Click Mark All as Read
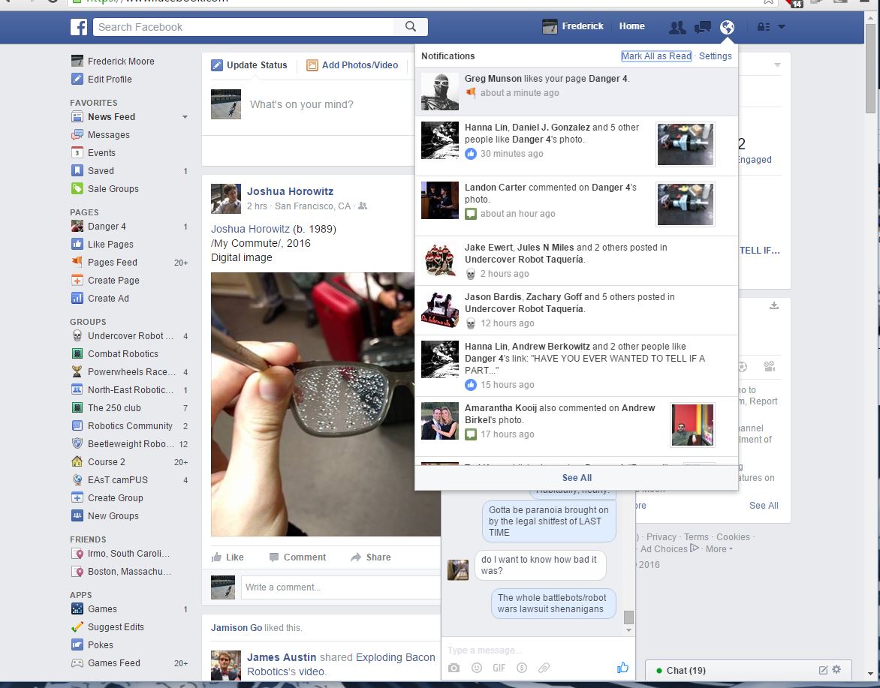 click(656, 56)
